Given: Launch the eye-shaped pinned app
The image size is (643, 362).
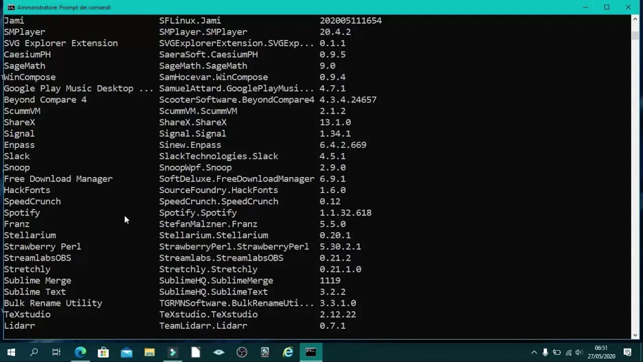Looking at the screenshot, I should click(x=219, y=352).
